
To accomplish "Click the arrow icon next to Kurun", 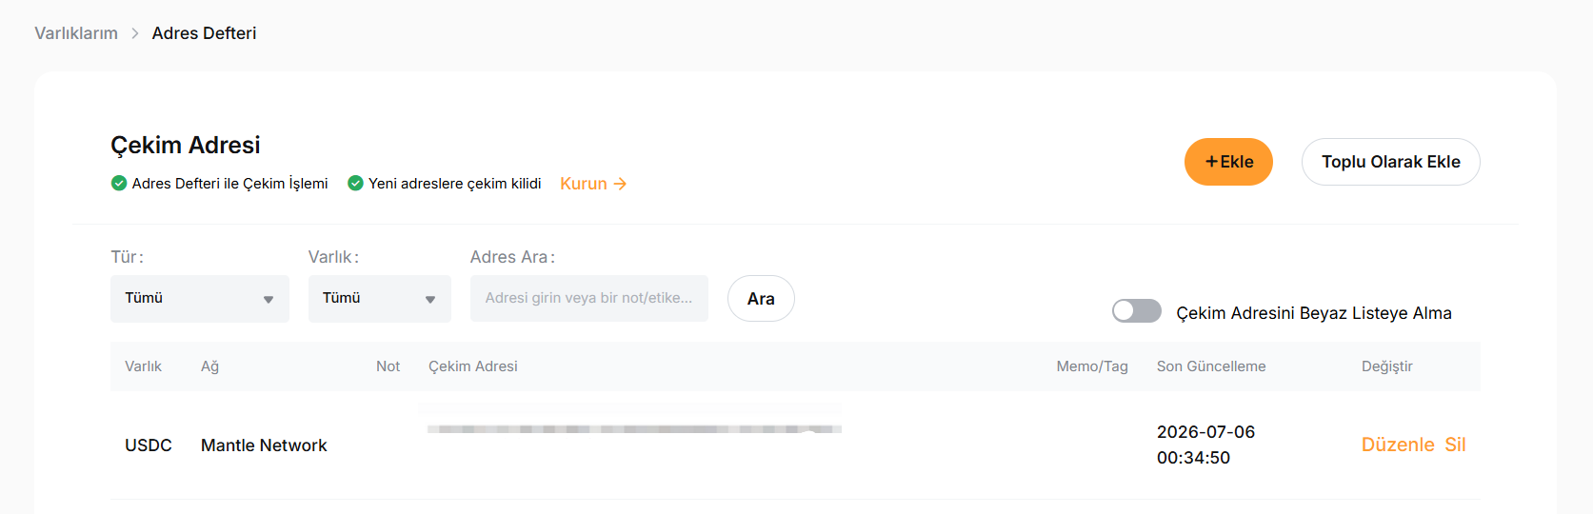I will tap(620, 184).
